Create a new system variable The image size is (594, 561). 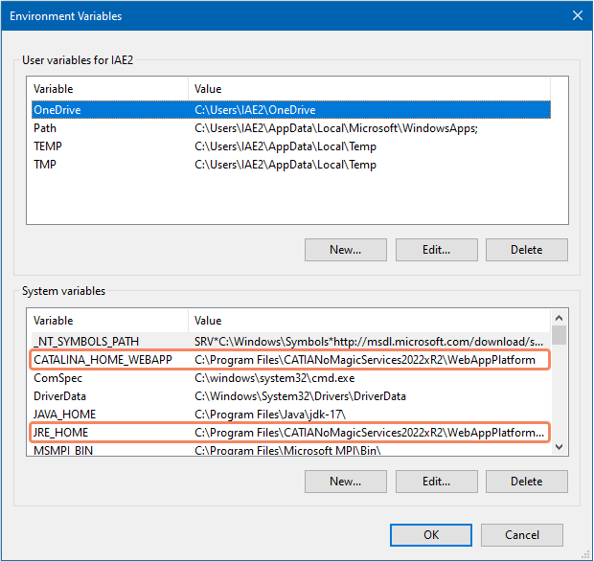tap(345, 482)
